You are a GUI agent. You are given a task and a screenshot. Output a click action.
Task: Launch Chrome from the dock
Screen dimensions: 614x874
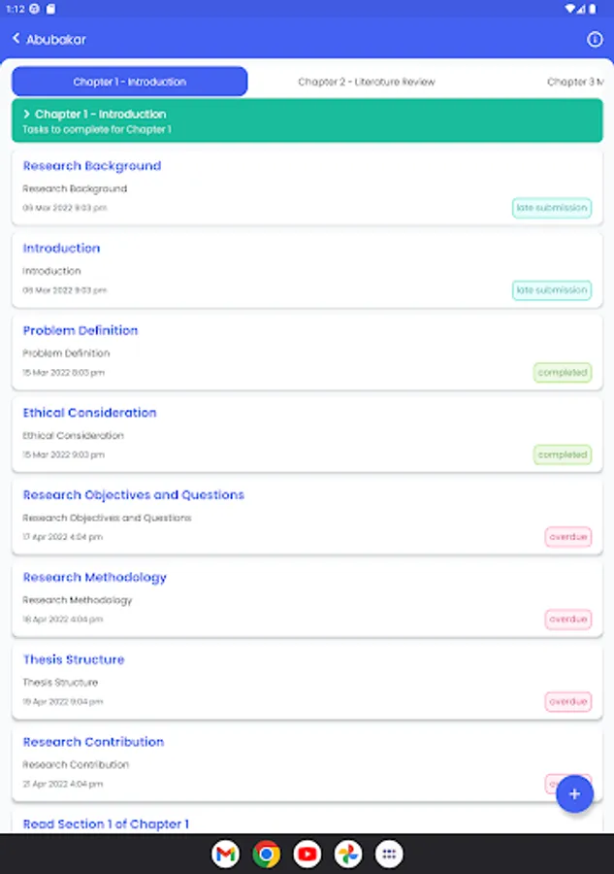267,854
